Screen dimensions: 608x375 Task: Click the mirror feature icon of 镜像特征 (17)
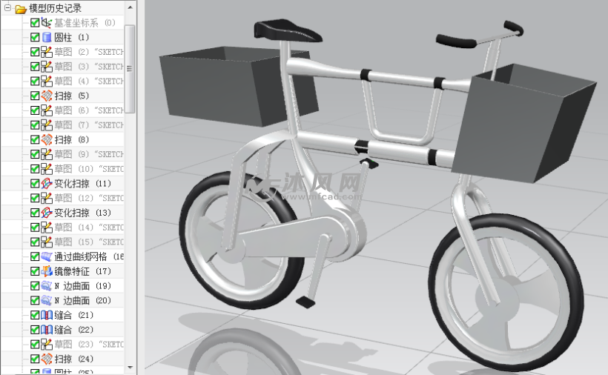pos(46,271)
